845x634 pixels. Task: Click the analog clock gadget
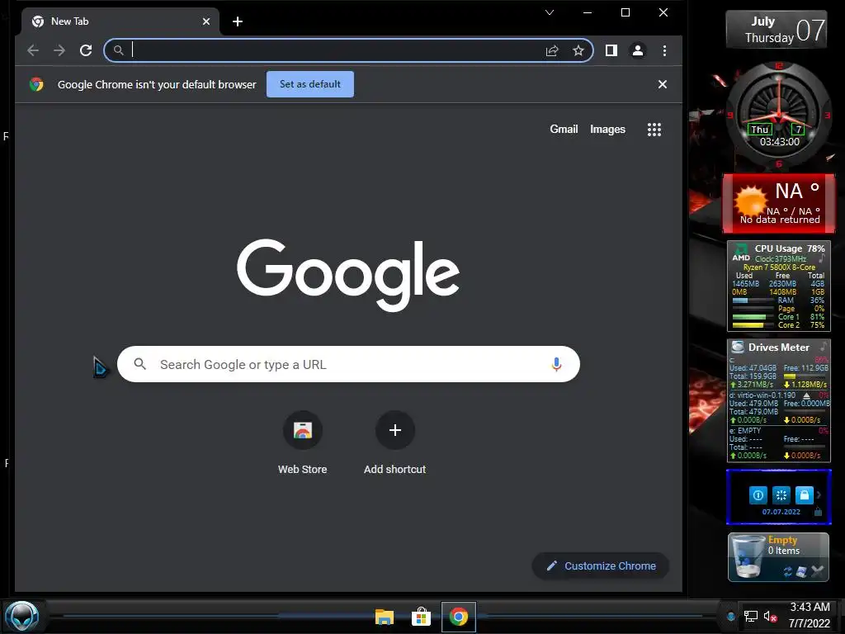(x=779, y=114)
